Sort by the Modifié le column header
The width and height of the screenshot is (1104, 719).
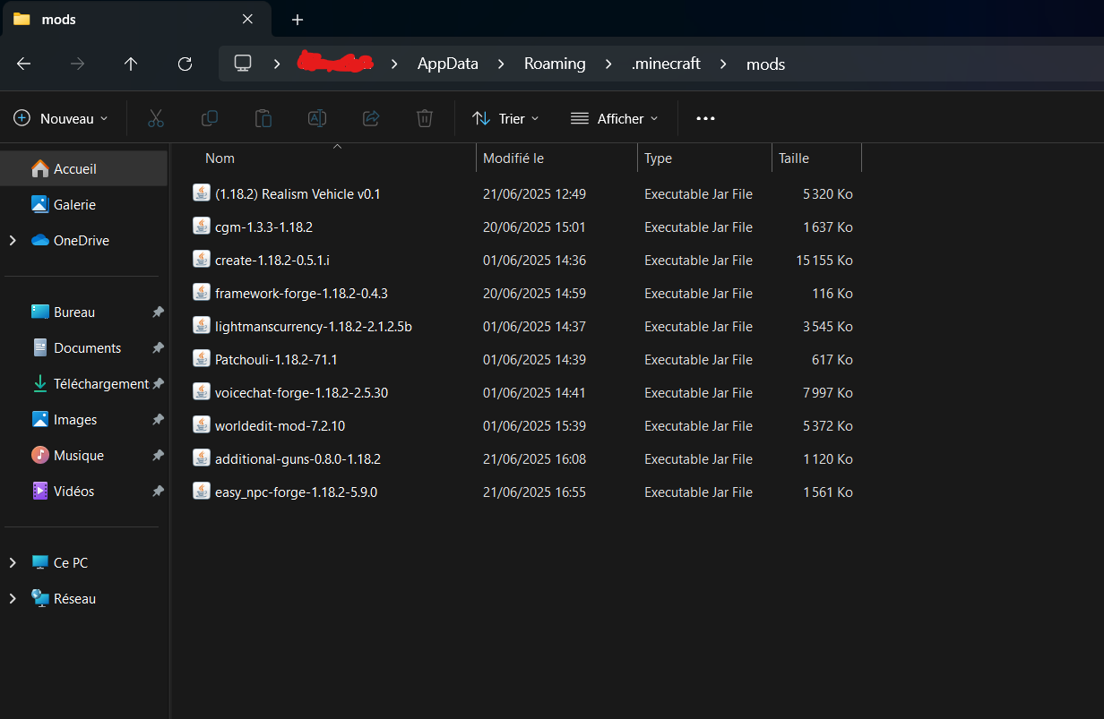click(x=556, y=158)
